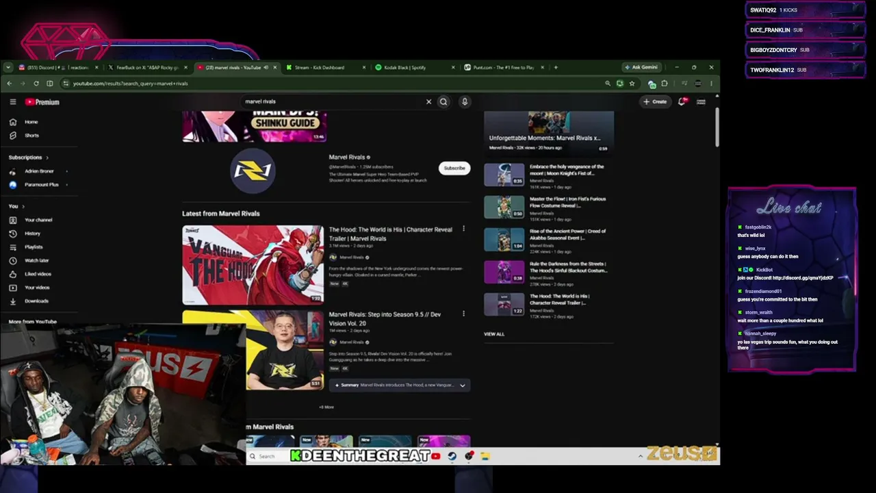Switch to the FearBuck on X tab

click(146, 68)
